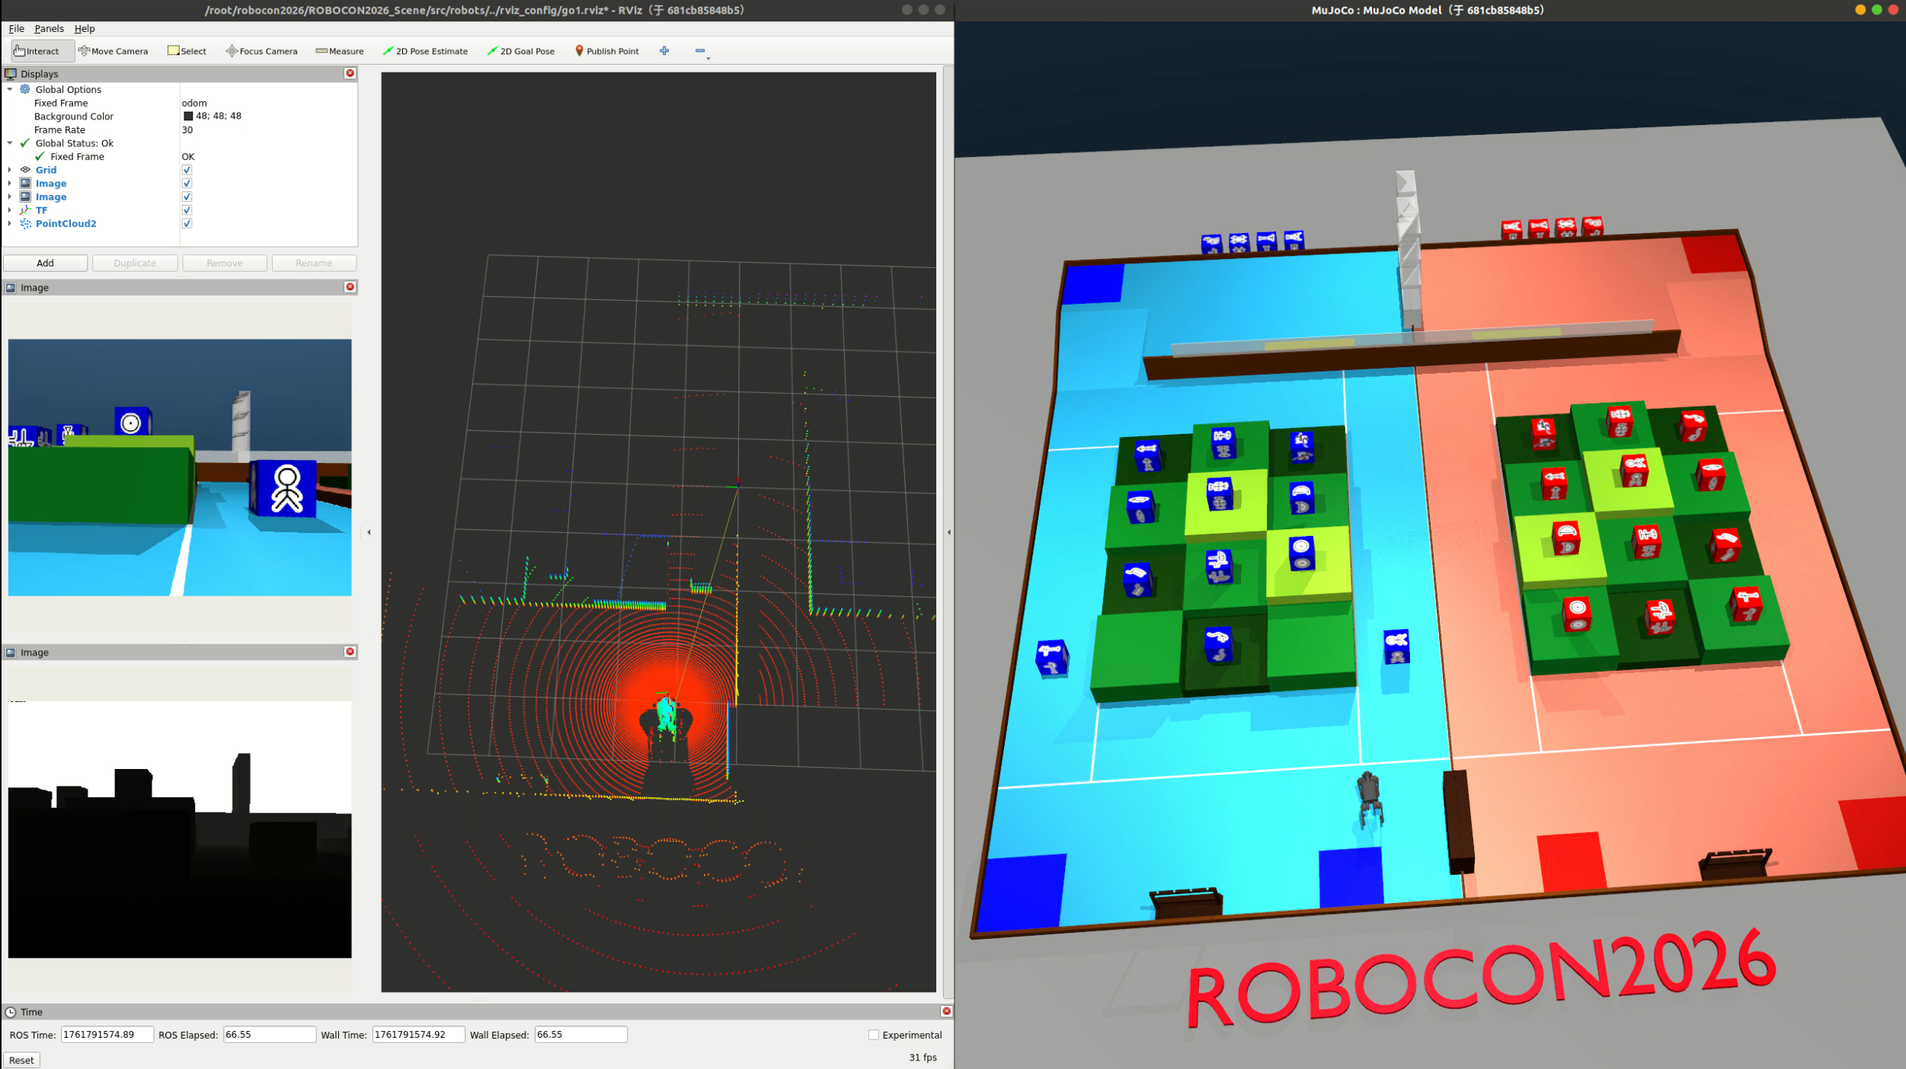The height and width of the screenshot is (1069, 1906).
Task: Expand the TF display properties
Action: coord(10,210)
